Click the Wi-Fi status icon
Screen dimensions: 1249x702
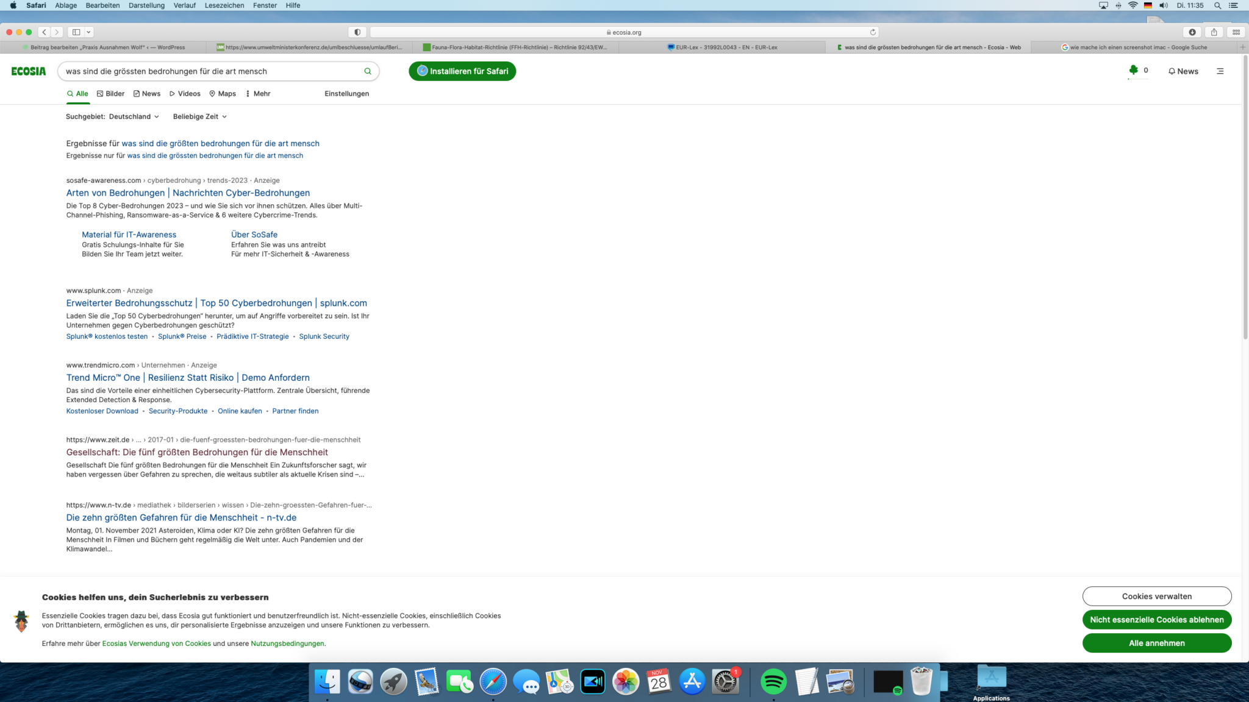click(1133, 5)
